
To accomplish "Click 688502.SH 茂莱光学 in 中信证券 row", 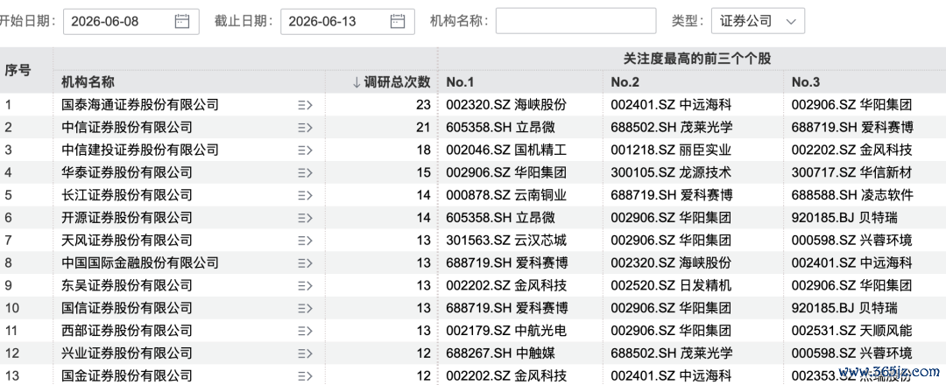I will click(672, 127).
